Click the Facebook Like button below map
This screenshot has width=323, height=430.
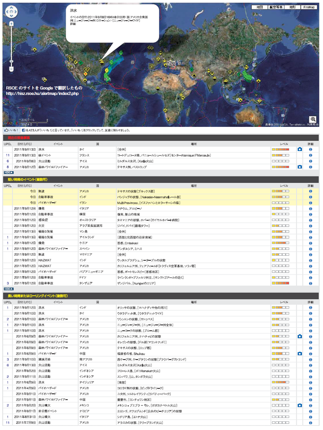click(11, 130)
